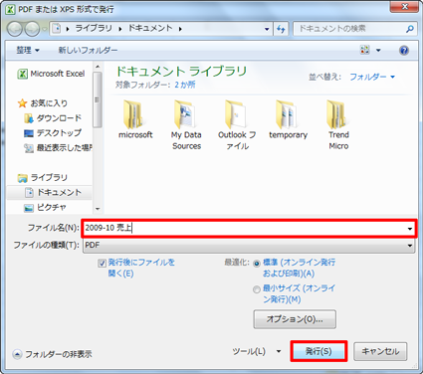Viewport: 423px width, 374px height.
Task: Select ピクチャ in navigation pane
Action: pos(46,208)
